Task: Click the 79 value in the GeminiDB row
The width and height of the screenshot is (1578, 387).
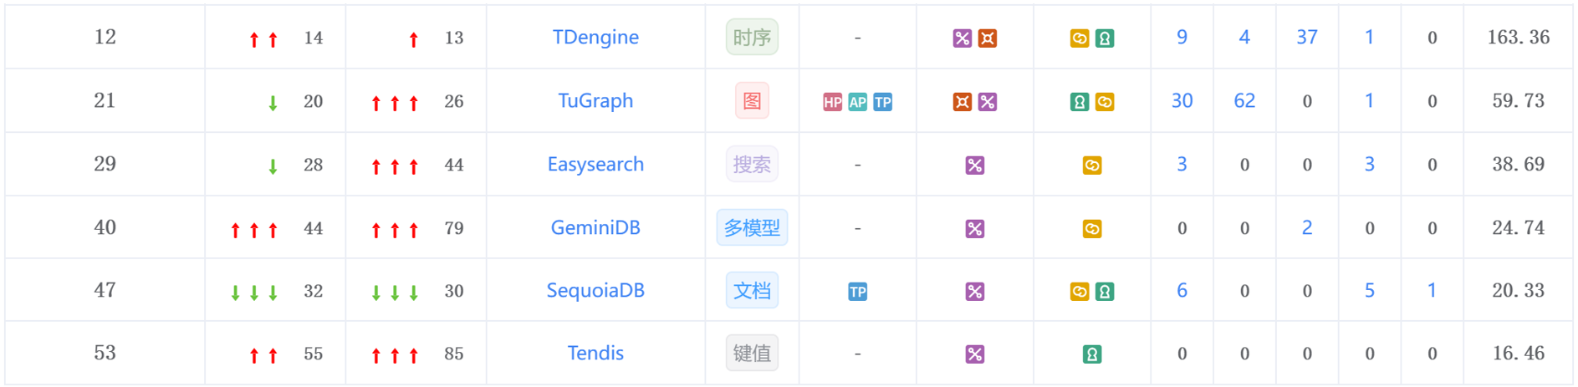Action: (x=454, y=229)
